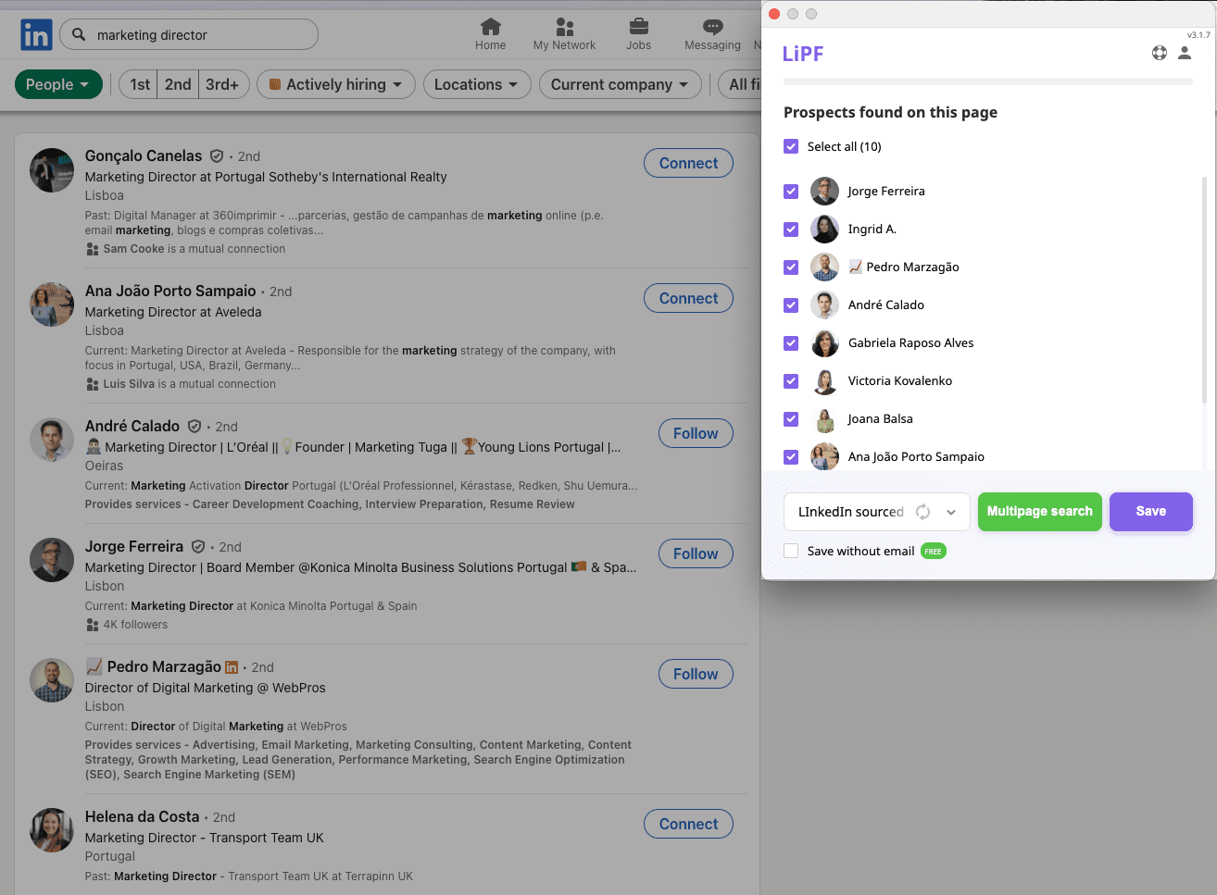
Task: Expand the People filter dropdown
Action: pos(58,84)
